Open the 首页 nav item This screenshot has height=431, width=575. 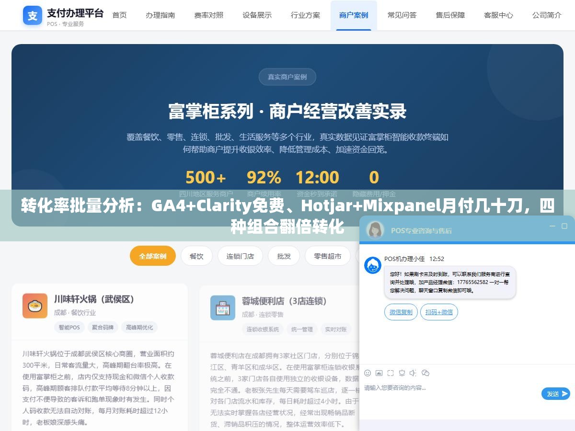tap(119, 15)
